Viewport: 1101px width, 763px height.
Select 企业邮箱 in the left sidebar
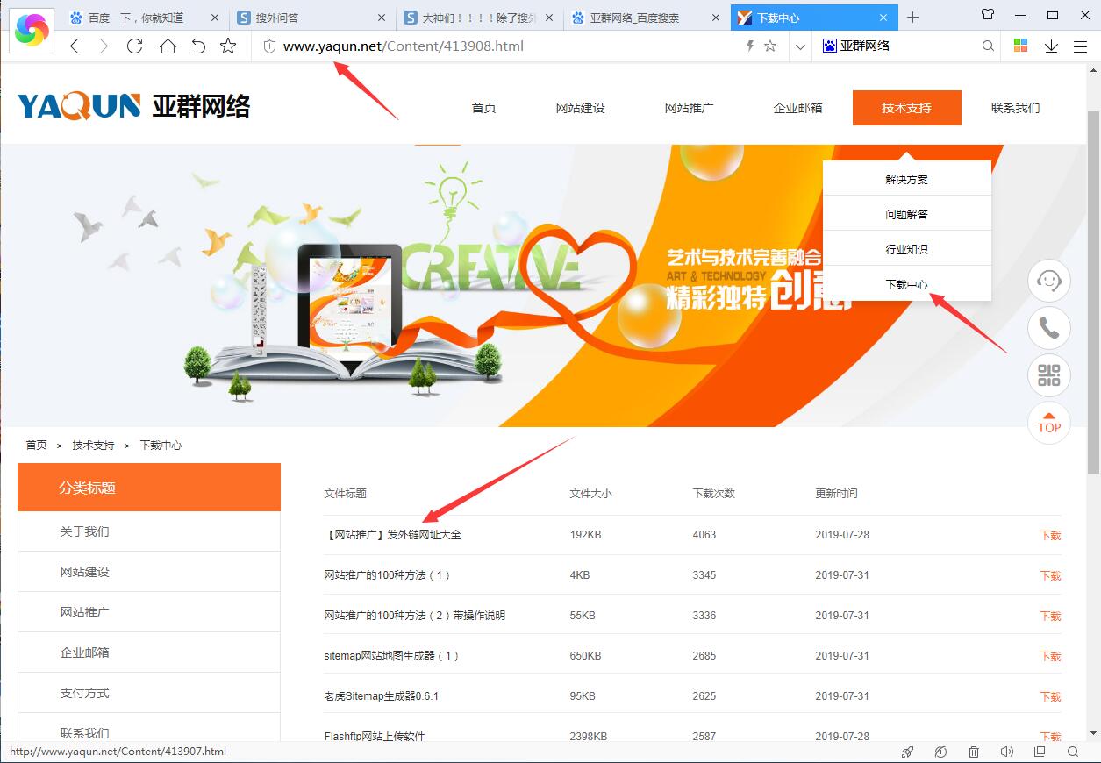tap(85, 652)
